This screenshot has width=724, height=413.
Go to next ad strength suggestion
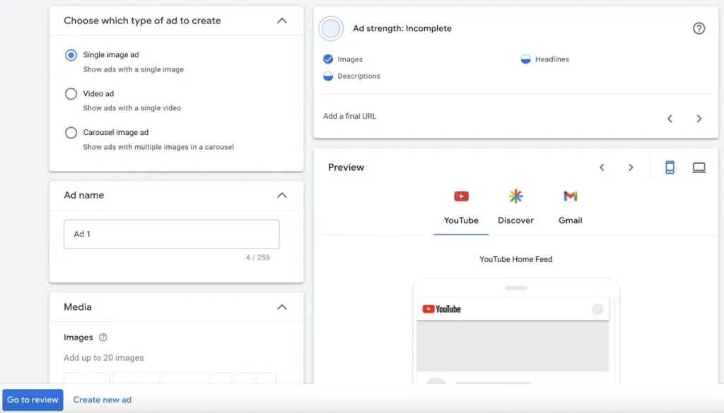[699, 119]
